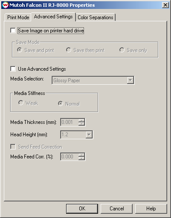Close the Properties dialog with X
The image size is (171, 218).
pos(165,5)
